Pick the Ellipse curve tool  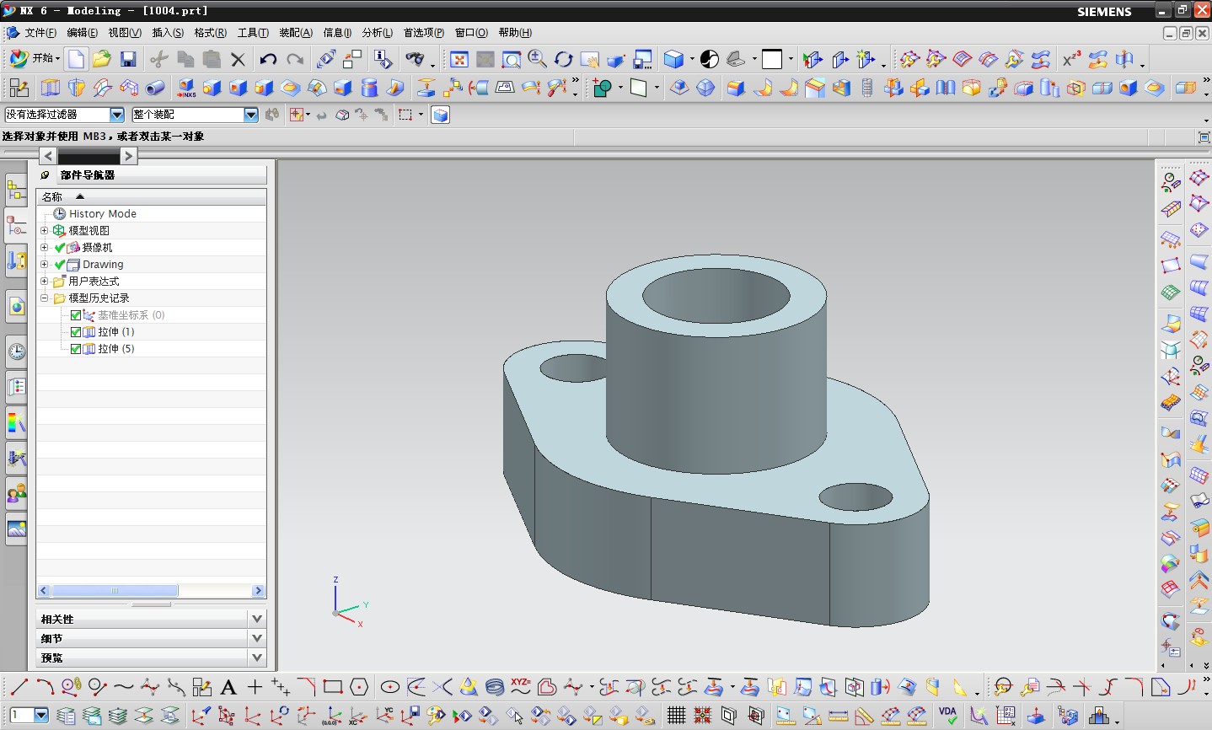[389, 687]
